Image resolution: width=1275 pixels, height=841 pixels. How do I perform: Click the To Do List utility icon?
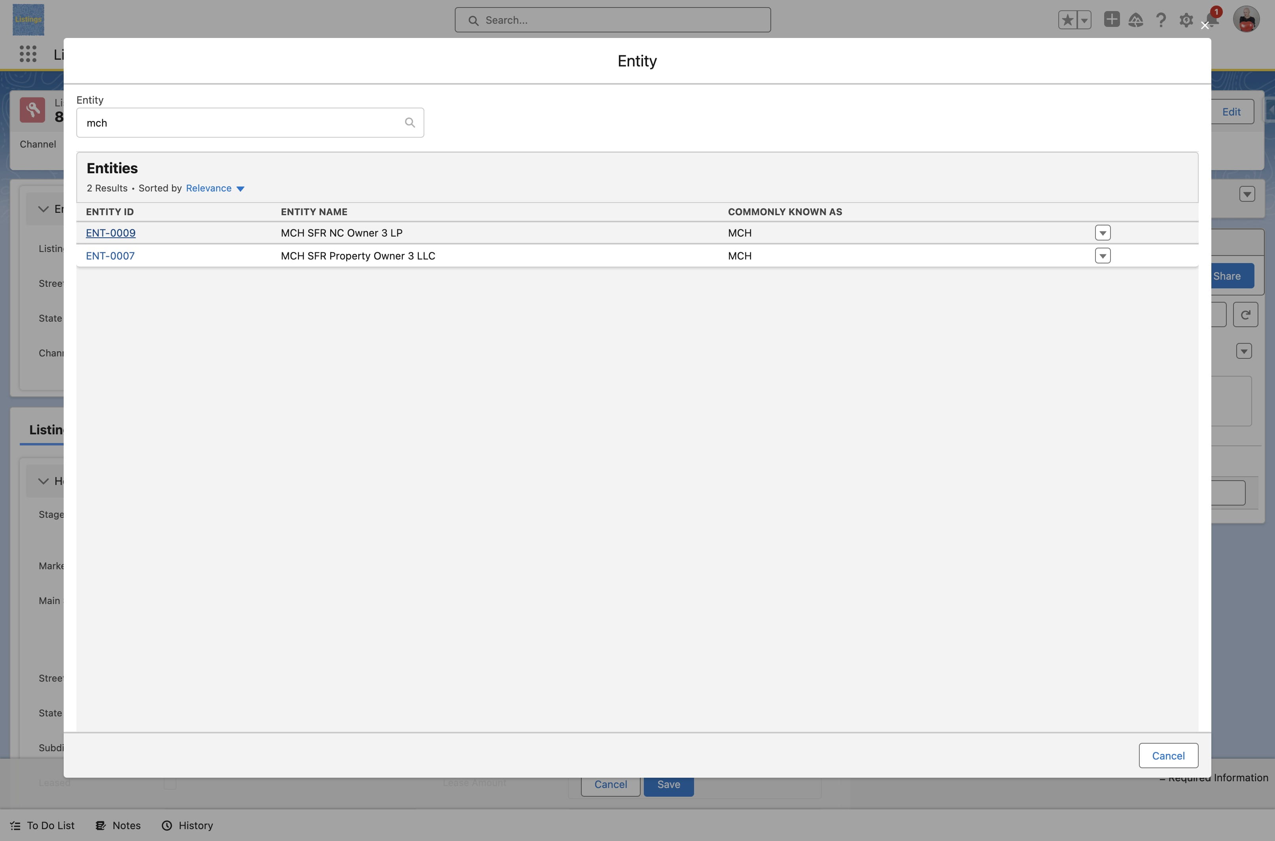(15, 826)
